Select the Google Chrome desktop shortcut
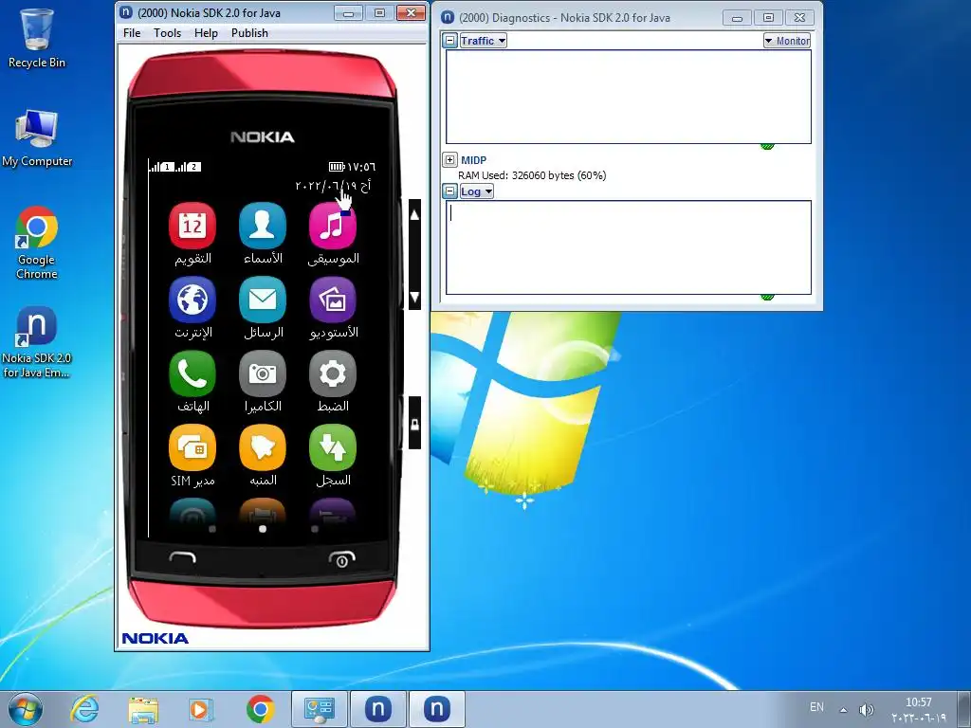This screenshot has height=728, width=971. [37, 244]
